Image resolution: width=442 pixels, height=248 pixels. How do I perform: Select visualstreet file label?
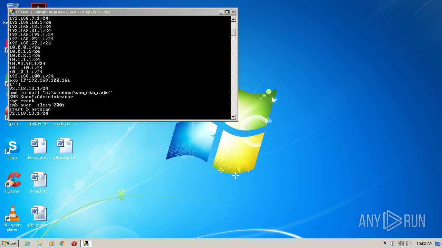click(x=64, y=124)
